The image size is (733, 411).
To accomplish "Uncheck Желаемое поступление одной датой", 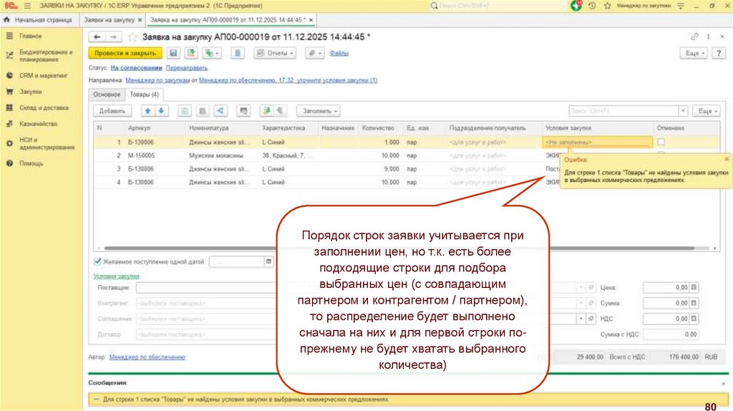I will [x=97, y=262].
